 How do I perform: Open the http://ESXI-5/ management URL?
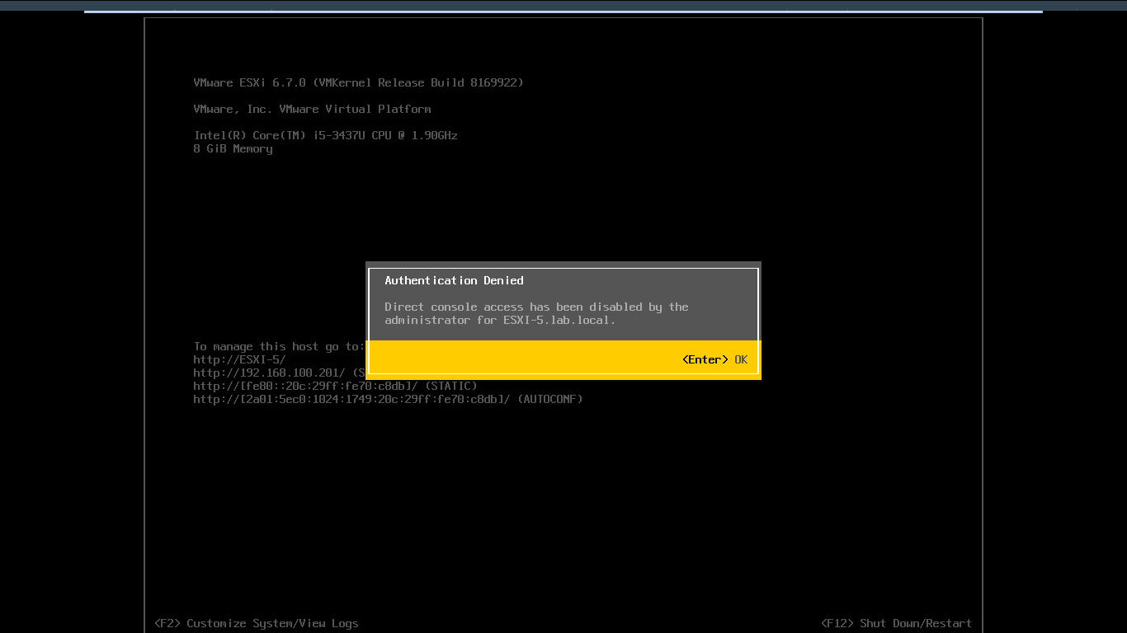[x=239, y=359]
